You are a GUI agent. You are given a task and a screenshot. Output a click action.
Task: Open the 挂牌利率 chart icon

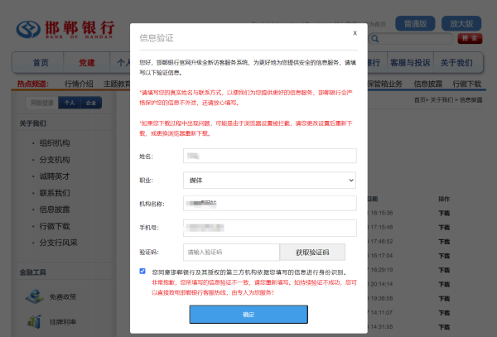[x=34, y=321]
